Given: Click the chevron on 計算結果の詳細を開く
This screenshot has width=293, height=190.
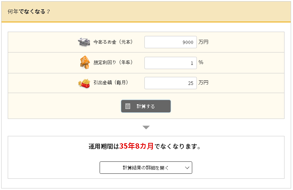Looking at the screenshot, I should (x=187, y=168).
